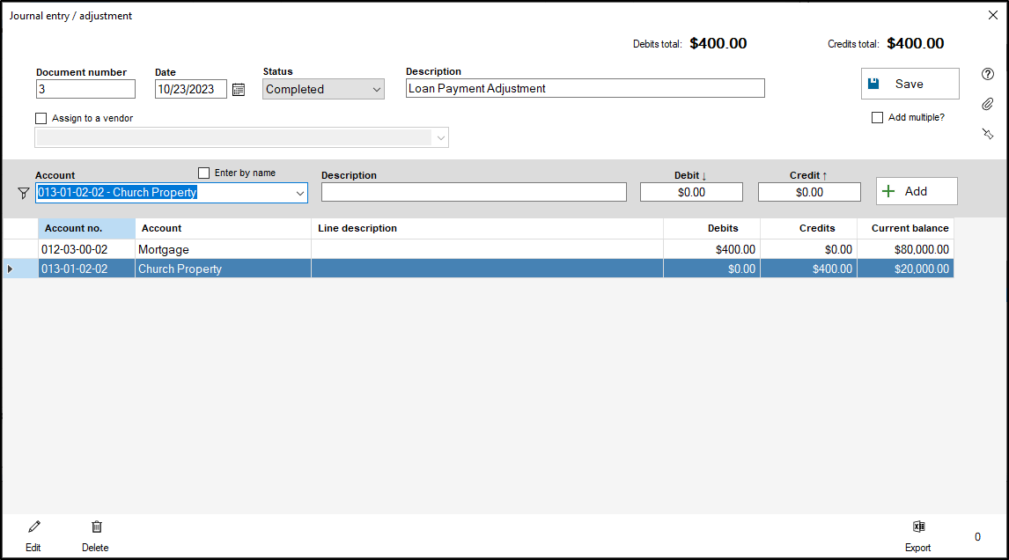
Task: Open the calendar picker beside the Date field
Action: (238, 88)
